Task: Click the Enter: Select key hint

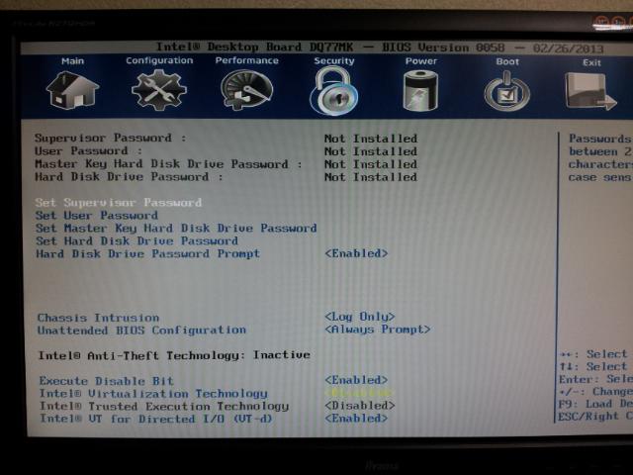Action: click(x=595, y=379)
